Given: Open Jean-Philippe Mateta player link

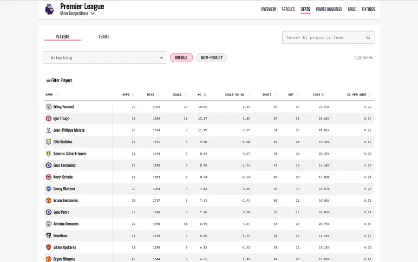Looking at the screenshot, I should tap(69, 130).
